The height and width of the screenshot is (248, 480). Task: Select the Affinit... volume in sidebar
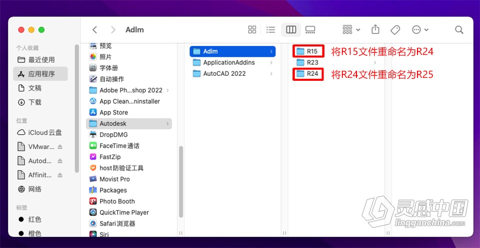tap(35, 175)
